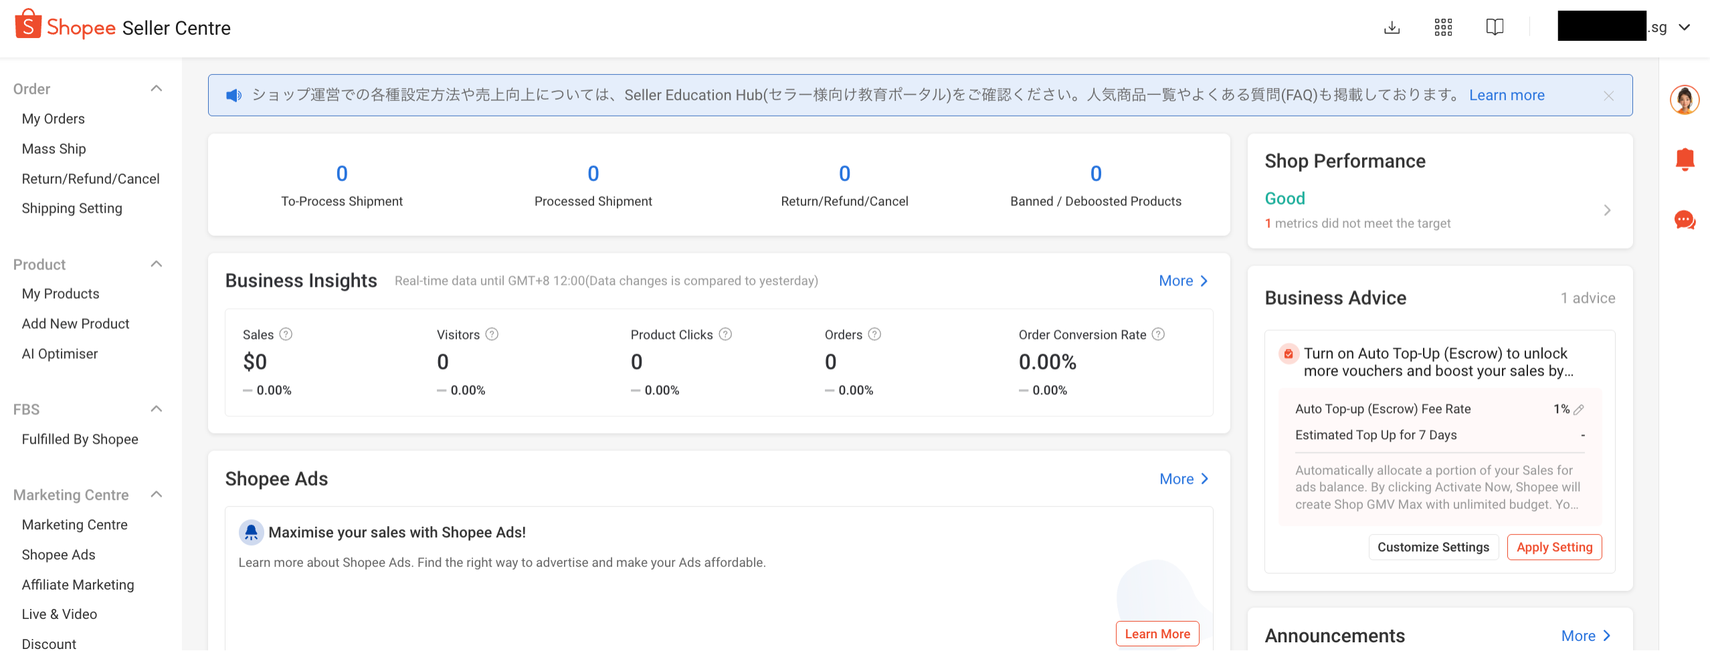Open My Products in sidebar
The width and height of the screenshot is (1710, 651).
tap(61, 294)
